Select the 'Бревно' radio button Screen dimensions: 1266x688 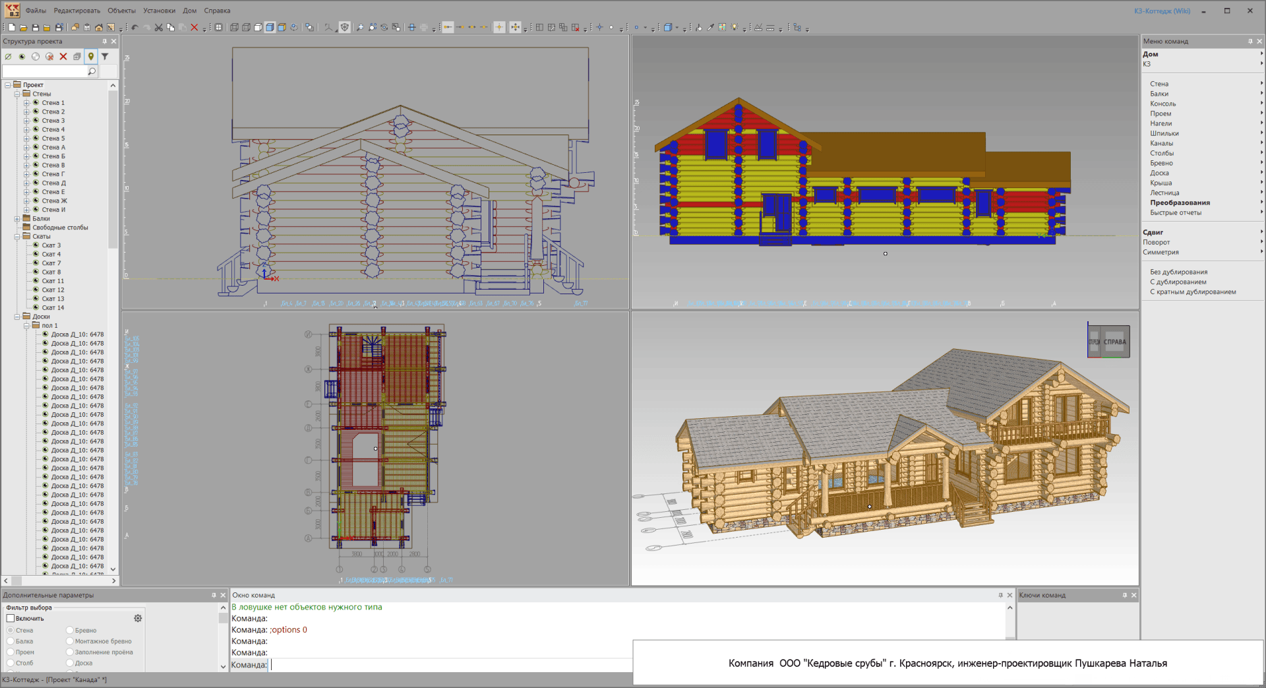(x=70, y=631)
